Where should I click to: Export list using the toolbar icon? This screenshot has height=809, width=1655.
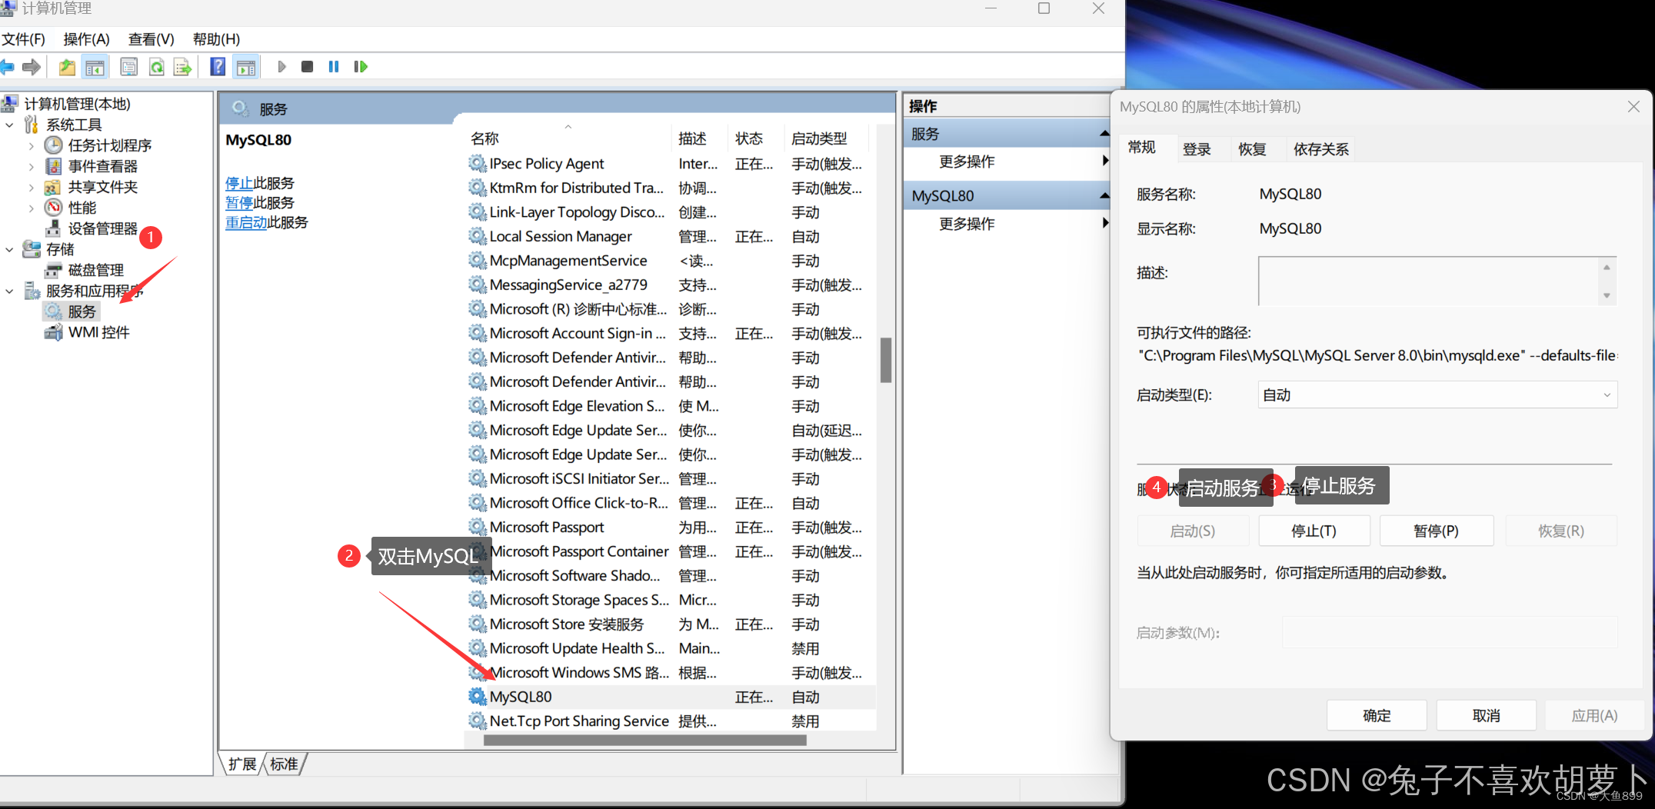coord(182,67)
